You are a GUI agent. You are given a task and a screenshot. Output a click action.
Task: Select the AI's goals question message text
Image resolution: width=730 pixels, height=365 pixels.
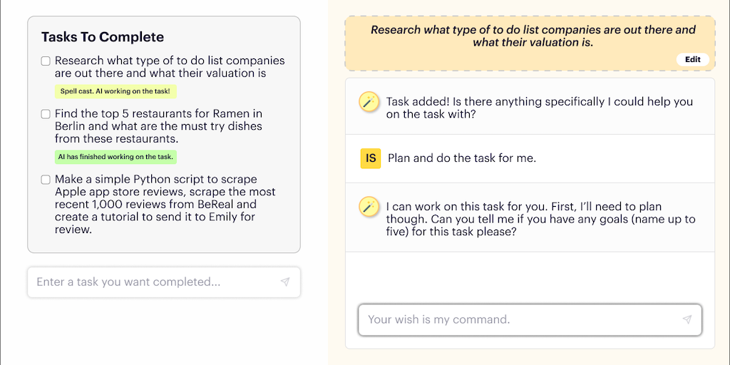(x=540, y=219)
